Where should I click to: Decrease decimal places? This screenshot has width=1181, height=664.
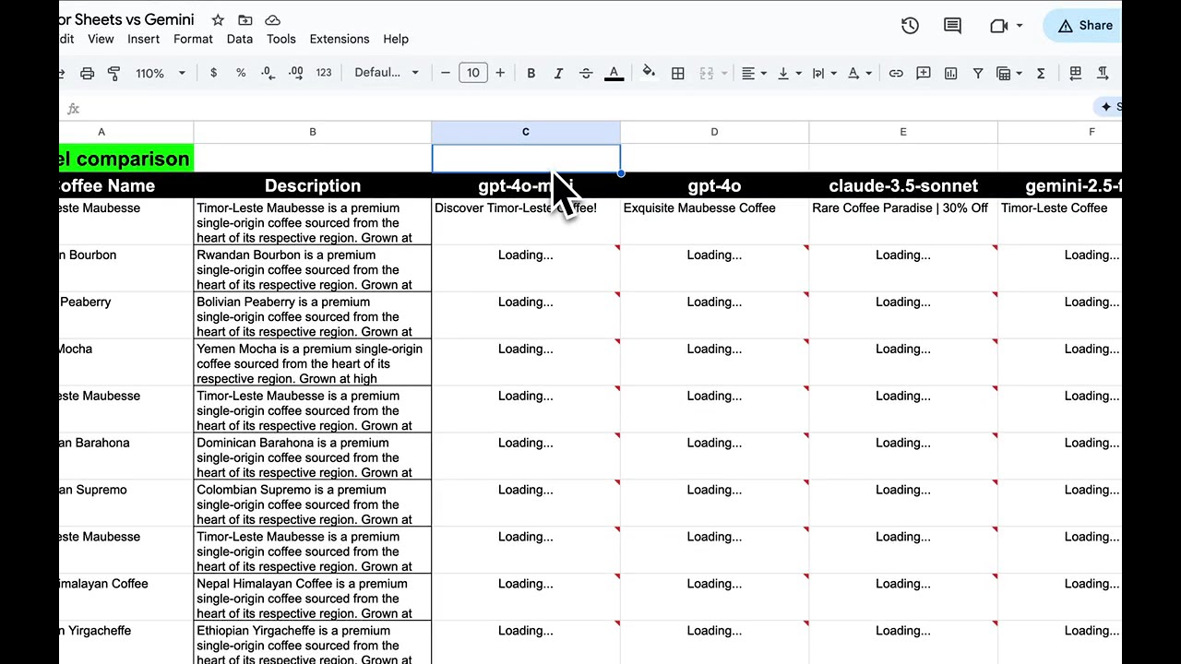pyautogui.click(x=268, y=73)
